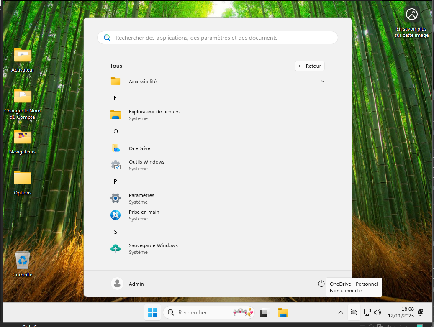Open Task View on the taskbar

pyautogui.click(x=265, y=313)
